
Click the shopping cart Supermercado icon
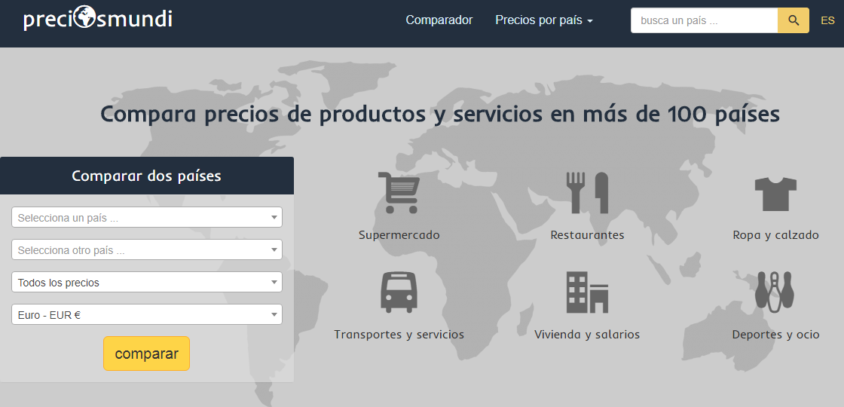[399, 193]
